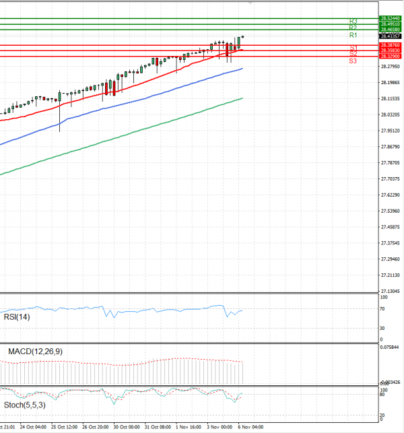
Task: Click the 28.11535 price axis value
Action: [x=390, y=98]
